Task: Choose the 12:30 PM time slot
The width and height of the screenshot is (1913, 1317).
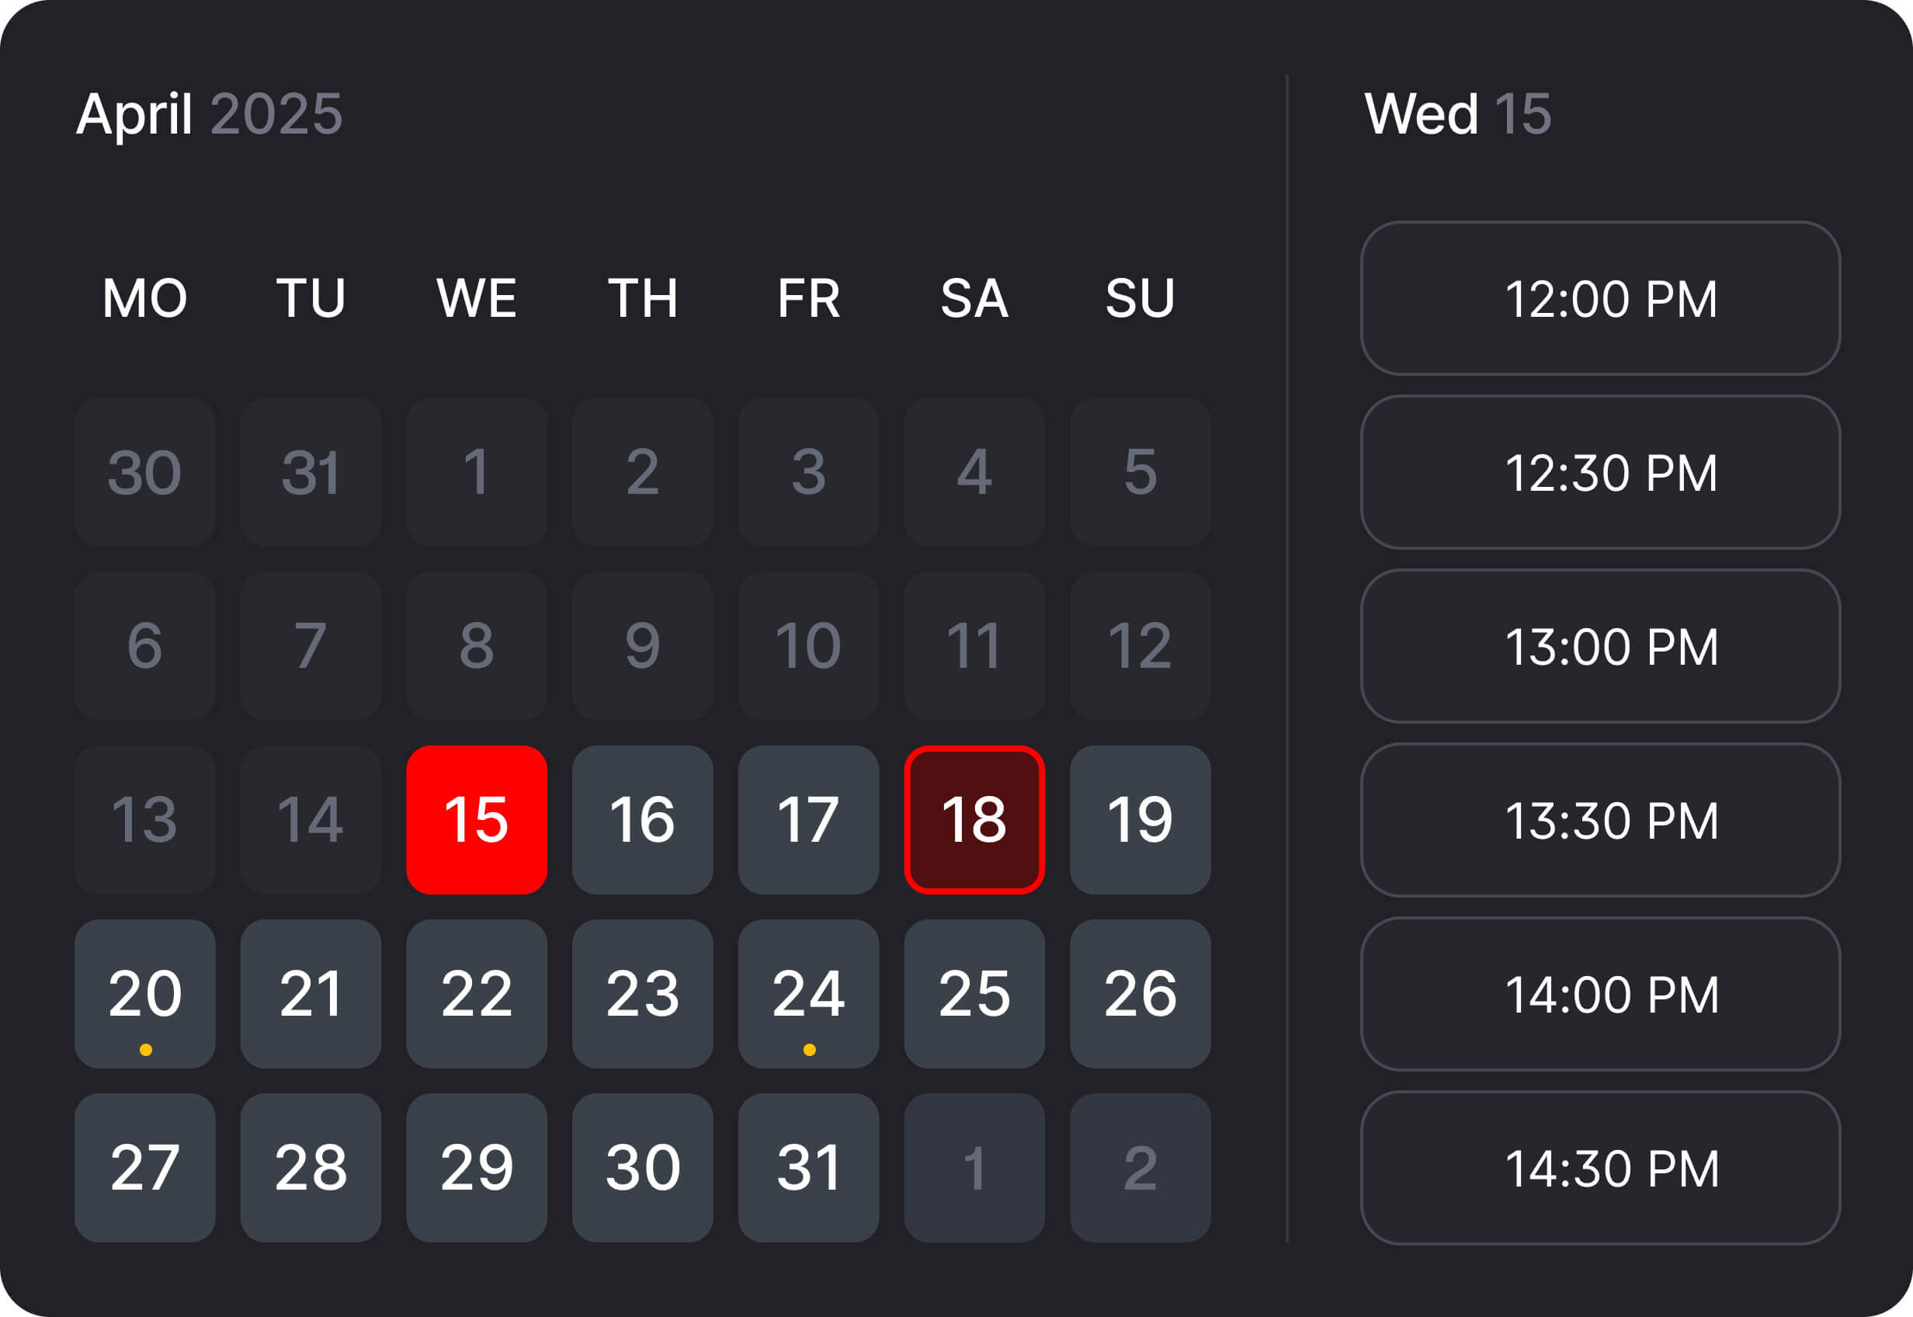Action: click(1600, 472)
